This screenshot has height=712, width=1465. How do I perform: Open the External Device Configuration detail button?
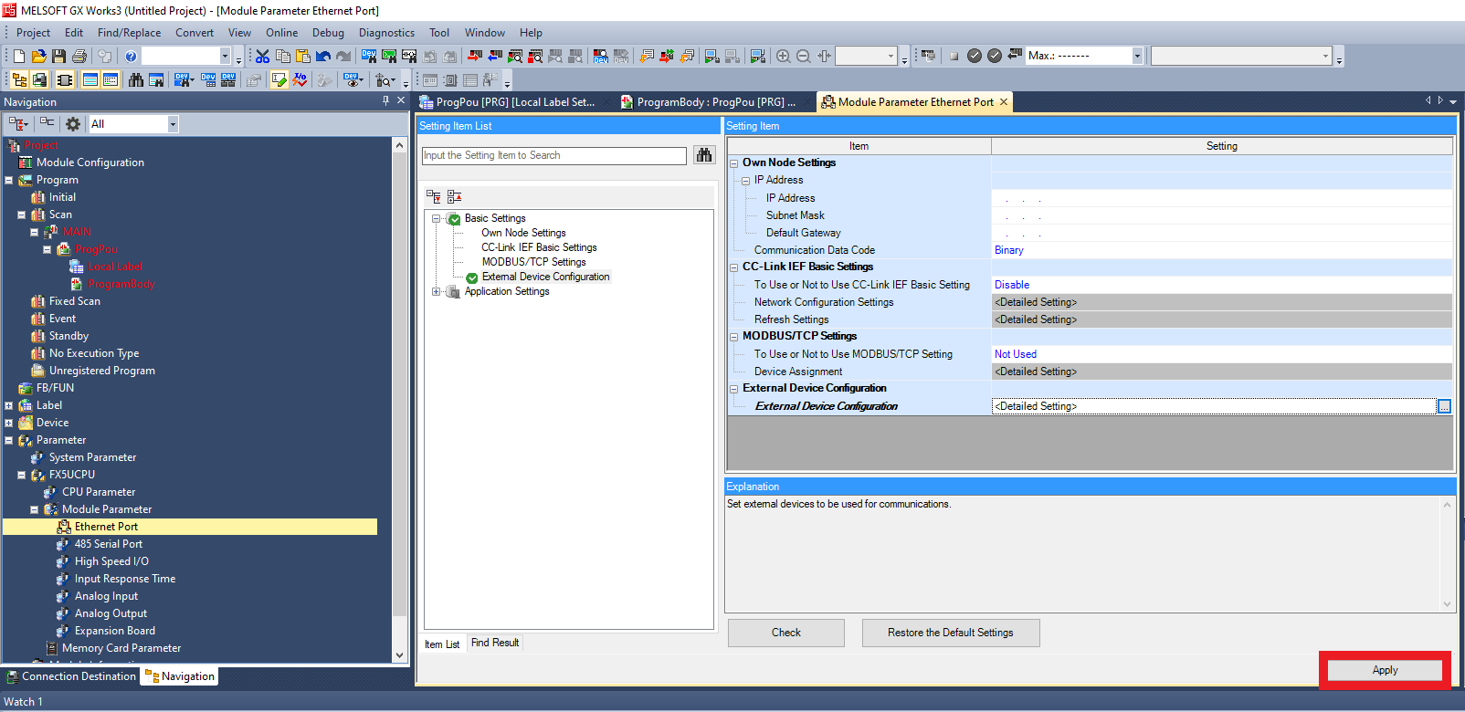(1444, 406)
